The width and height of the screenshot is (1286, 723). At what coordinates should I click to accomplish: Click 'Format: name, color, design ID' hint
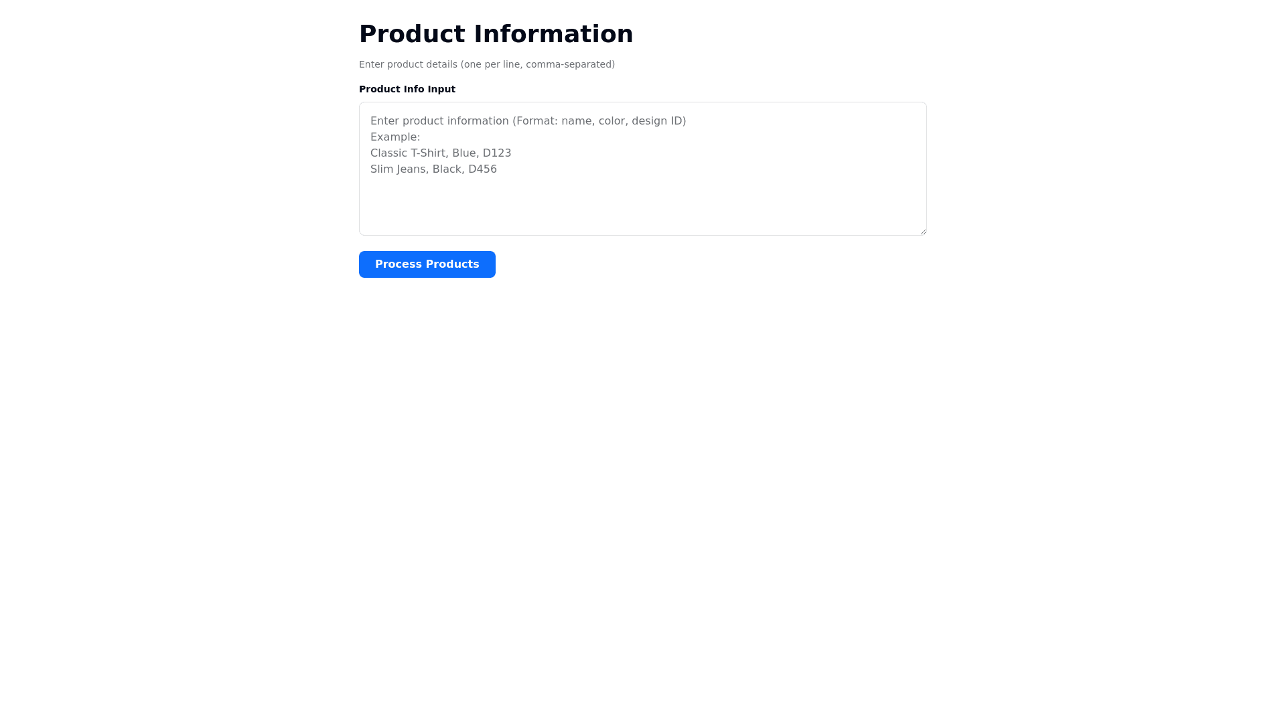pos(599,121)
